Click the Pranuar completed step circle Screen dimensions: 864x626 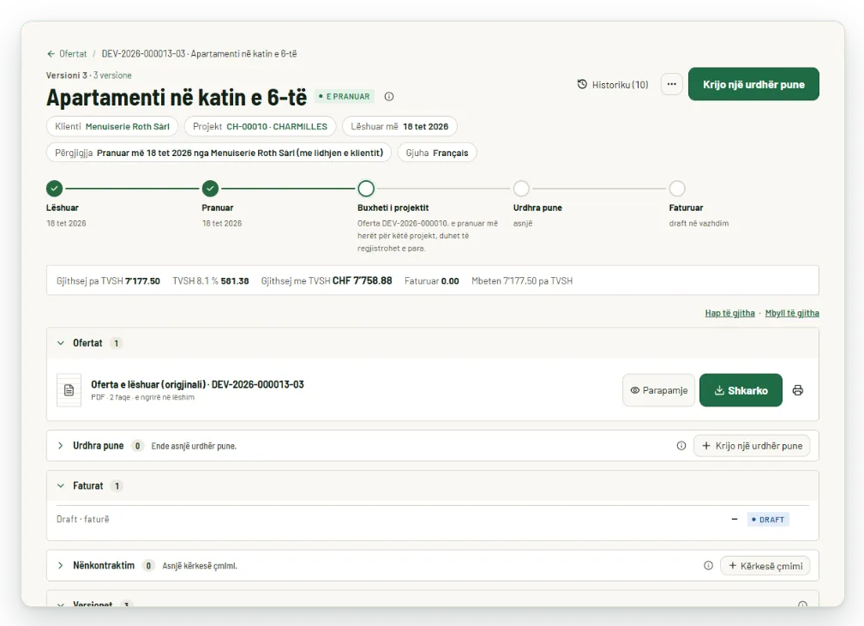coord(210,189)
